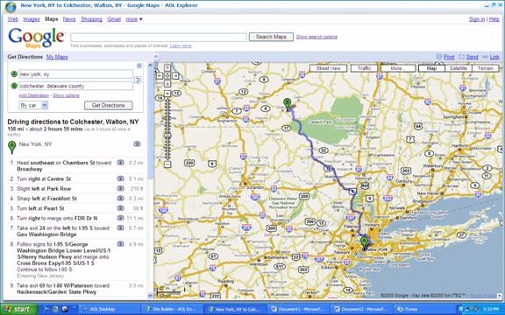Pan the map down with arrow
The width and height of the screenshot is (505, 315).
pyautogui.click(x=167, y=84)
